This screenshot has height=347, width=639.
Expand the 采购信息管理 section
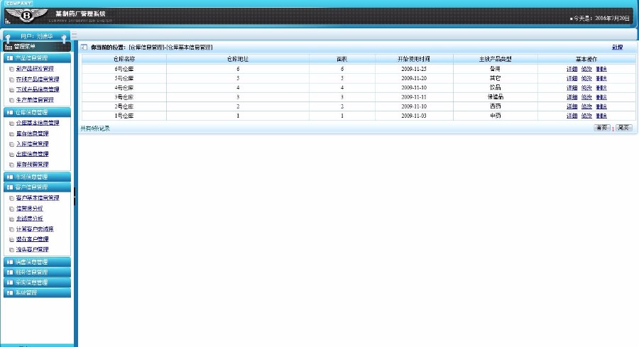click(37, 282)
